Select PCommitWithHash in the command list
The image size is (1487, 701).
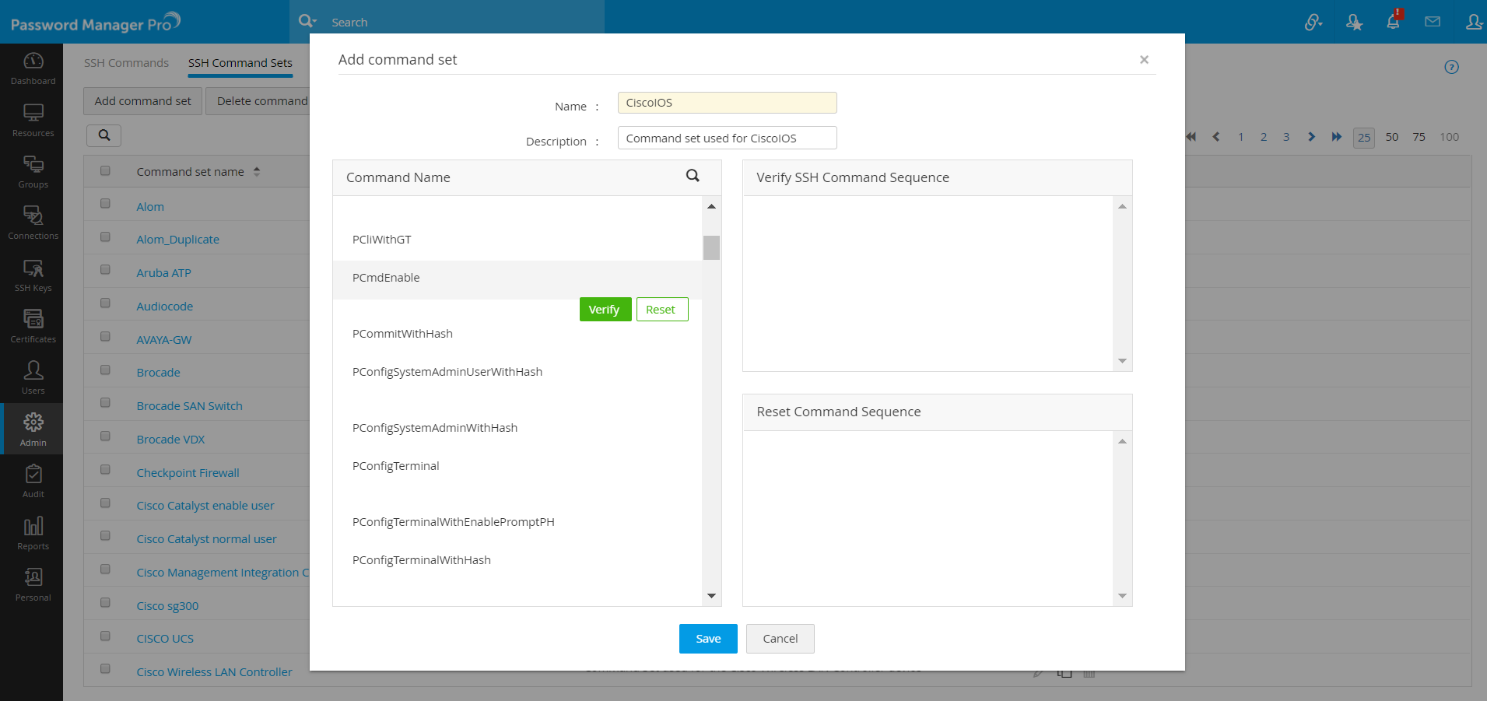click(402, 334)
